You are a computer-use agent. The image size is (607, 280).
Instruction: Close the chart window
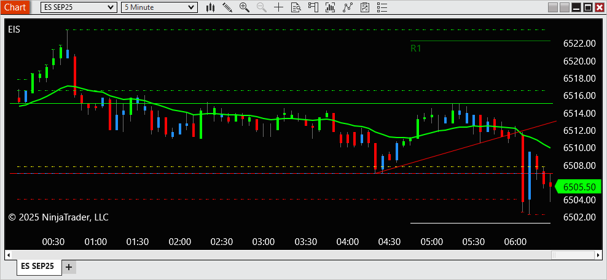pos(599,7)
